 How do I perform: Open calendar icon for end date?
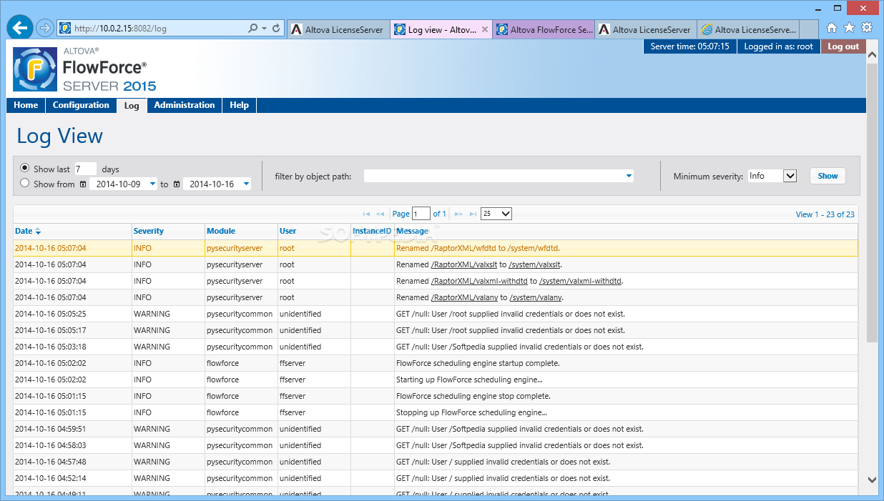[x=177, y=184]
